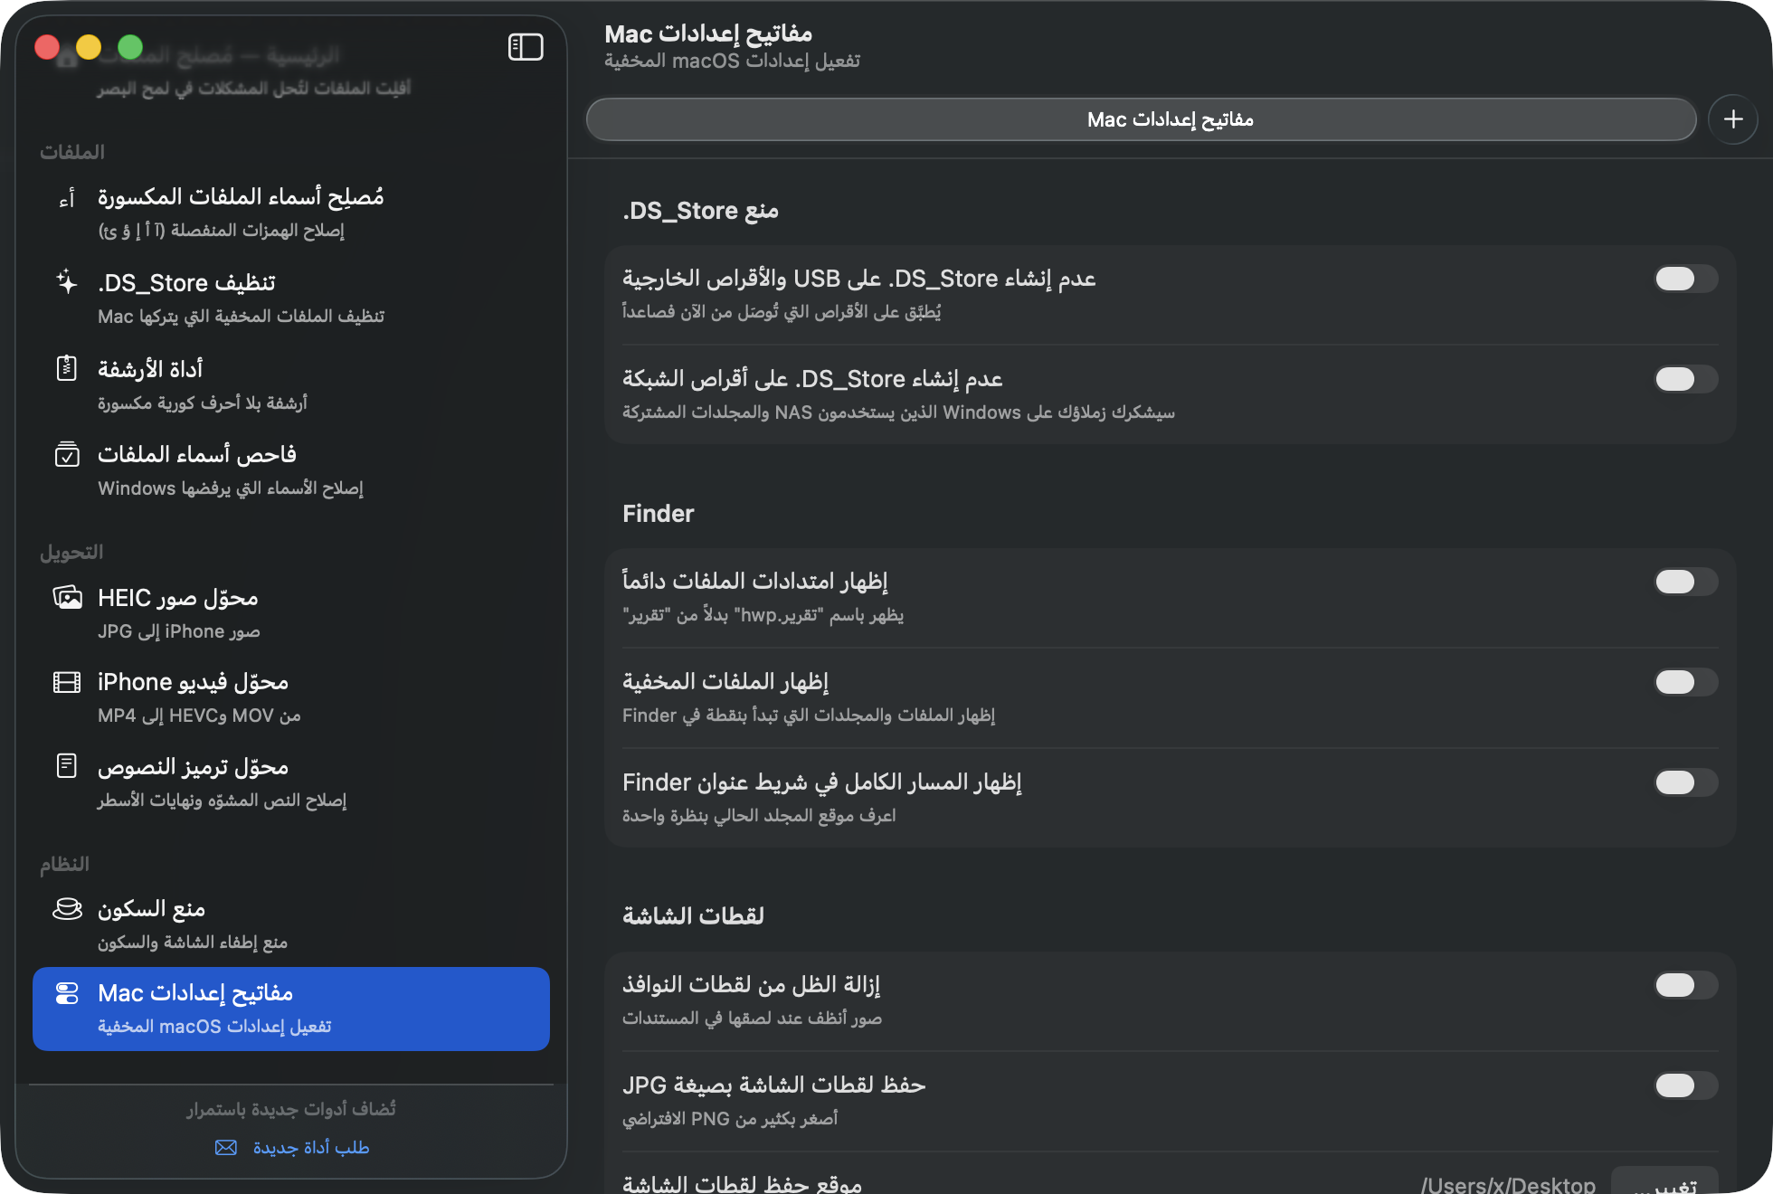
Task: Click the منع .DS_Store section heading
Action: coord(700,211)
